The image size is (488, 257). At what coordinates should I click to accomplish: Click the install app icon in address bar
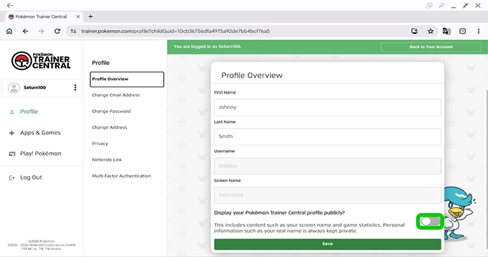[x=414, y=31]
